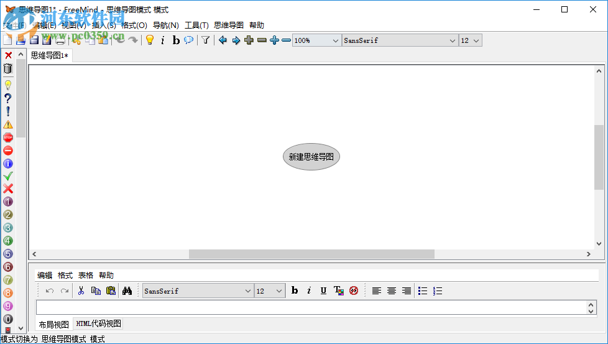
Task: Click the olive plus icon in toolbar
Action: (x=249, y=40)
